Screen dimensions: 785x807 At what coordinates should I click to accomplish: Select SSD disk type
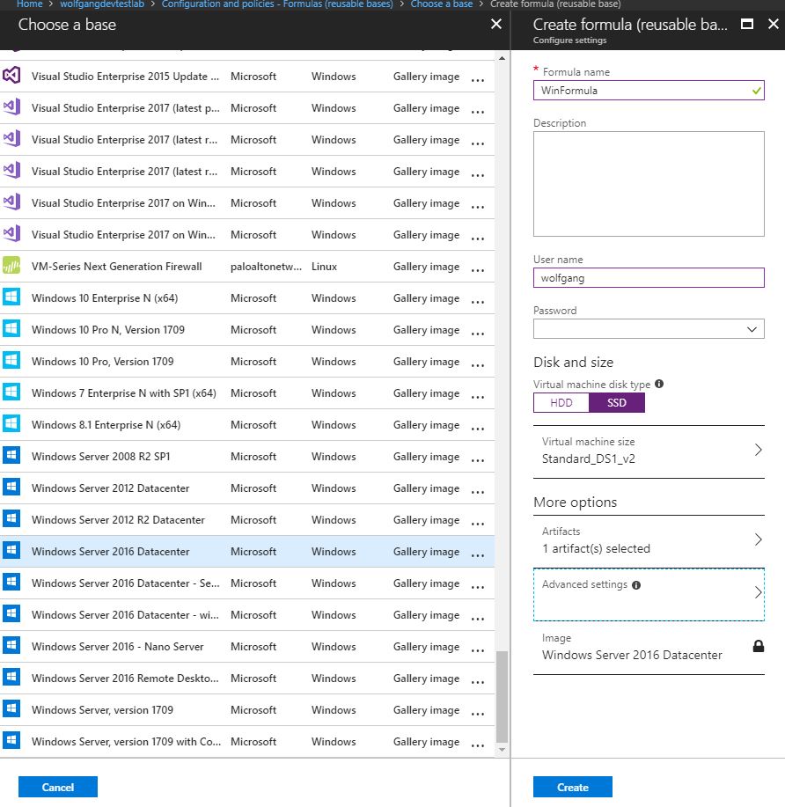pyautogui.click(x=617, y=402)
